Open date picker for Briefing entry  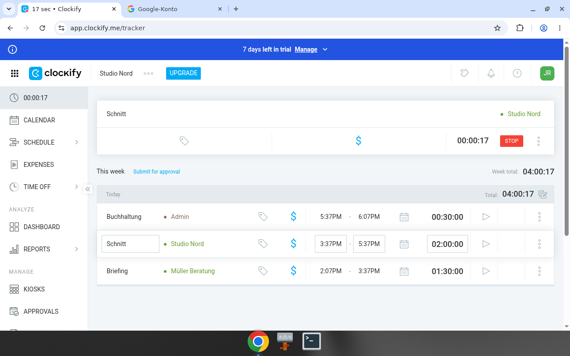tap(404, 271)
